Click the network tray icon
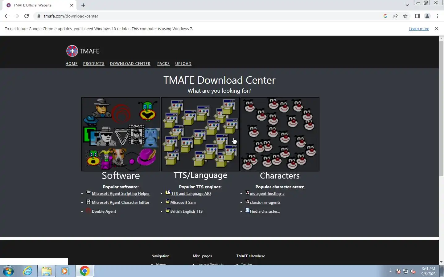This screenshot has height=277, width=444. click(x=405, y=271)
